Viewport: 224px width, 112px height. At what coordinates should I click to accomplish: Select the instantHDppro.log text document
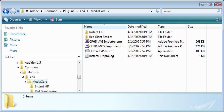[x=101, y=56]
